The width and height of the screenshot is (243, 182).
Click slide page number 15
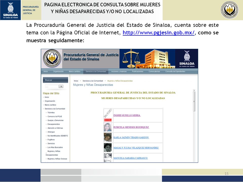click(x=226, y=174)
